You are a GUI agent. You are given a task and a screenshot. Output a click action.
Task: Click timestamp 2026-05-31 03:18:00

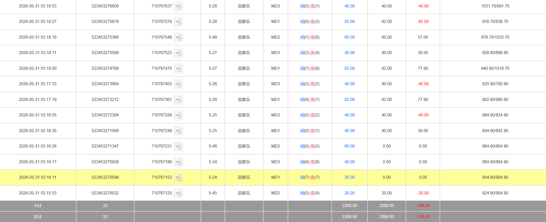click(x=38, y=68)
